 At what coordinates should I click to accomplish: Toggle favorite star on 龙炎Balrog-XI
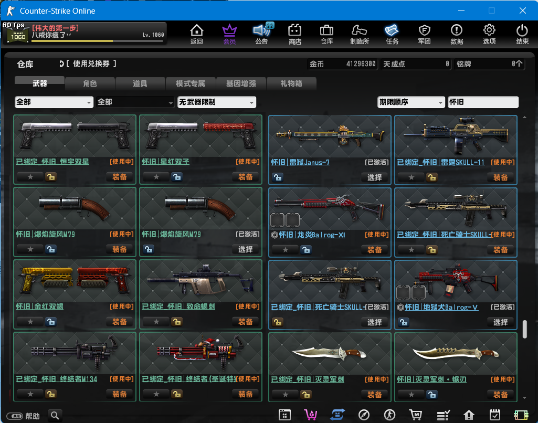285,250
